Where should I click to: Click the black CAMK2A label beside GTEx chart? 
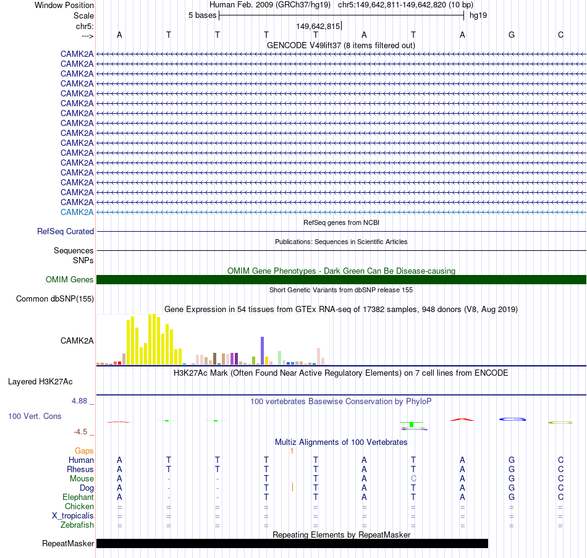pyautogui.click(x=77, y=340)
